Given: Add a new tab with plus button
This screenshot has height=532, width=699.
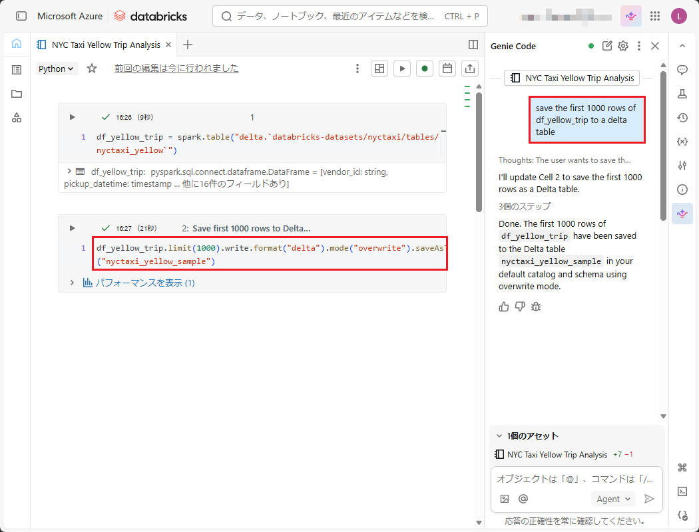Looking at the screenshot, I should [x=188, y=45].
